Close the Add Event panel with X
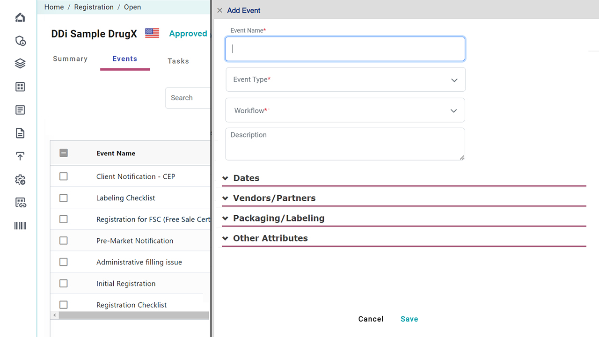 point(219,10)
